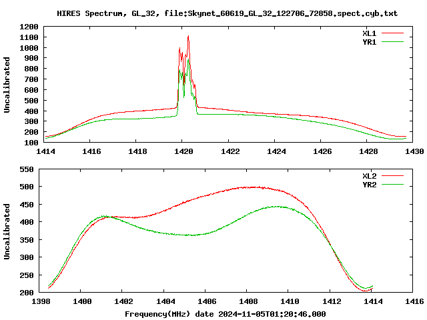The height and width of the screenshot is (320, 427).
Task: Click the bottom plot's 1414 x-axis label
Action: [373, 301]
